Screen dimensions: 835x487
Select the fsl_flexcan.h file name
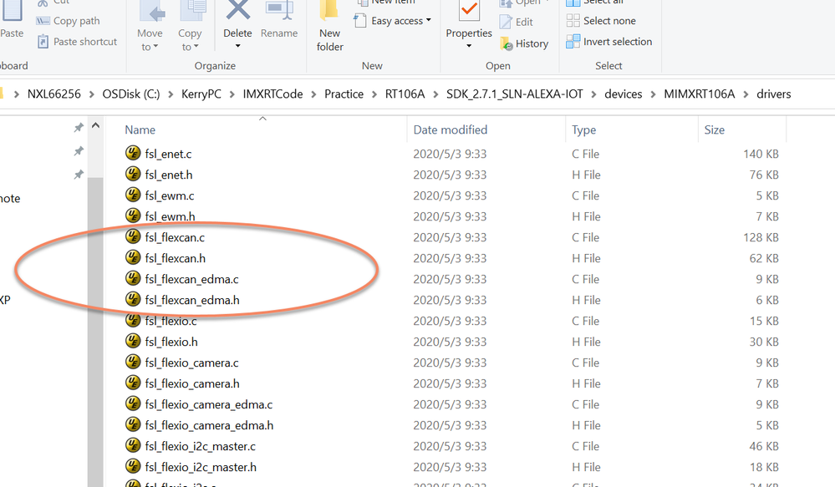tap(176, 258)
